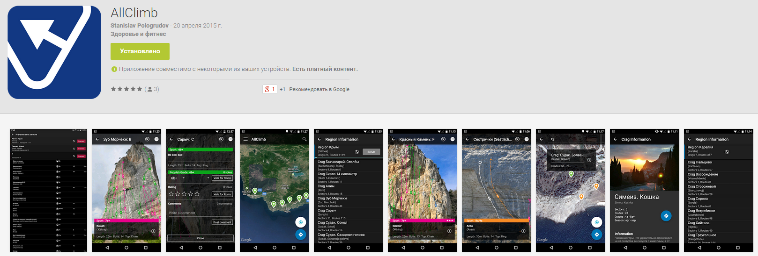Expand Crag: Судак. Болван popup arrow

(589, 160)
